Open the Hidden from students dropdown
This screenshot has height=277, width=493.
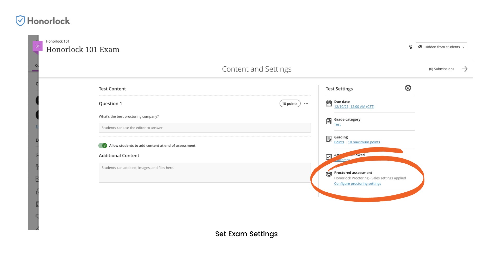pos(442,47)
